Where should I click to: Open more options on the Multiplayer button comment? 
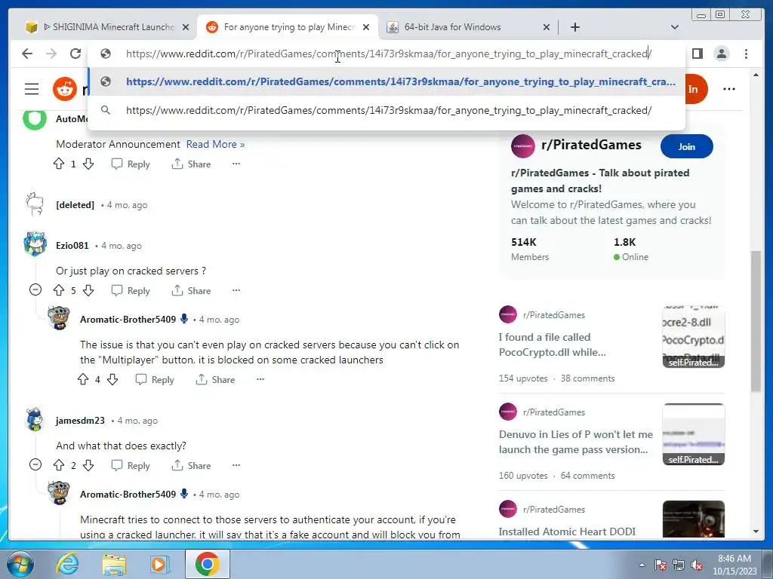260,379
